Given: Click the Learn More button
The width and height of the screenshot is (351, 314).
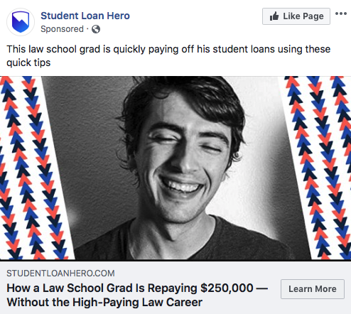Looking at the screenshot, I should click(313, 289).
